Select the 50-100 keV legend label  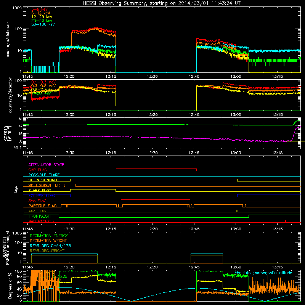(x=43, y=24)
